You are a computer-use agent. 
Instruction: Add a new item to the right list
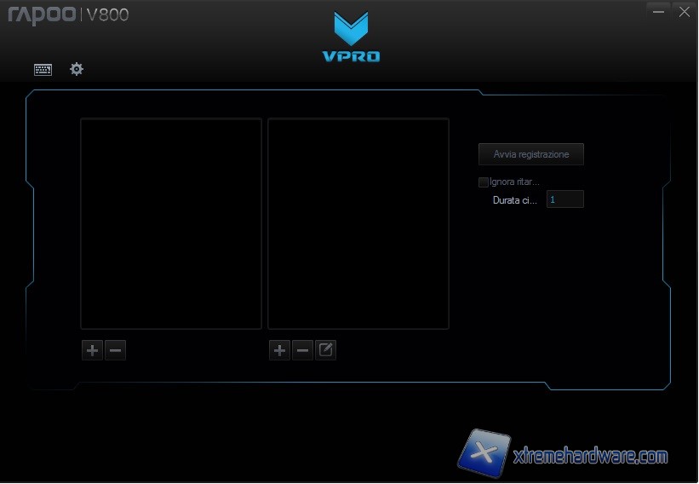pos(279,350)
